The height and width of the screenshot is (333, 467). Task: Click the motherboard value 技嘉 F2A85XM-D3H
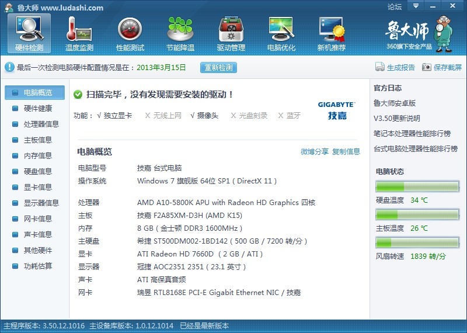190,215
